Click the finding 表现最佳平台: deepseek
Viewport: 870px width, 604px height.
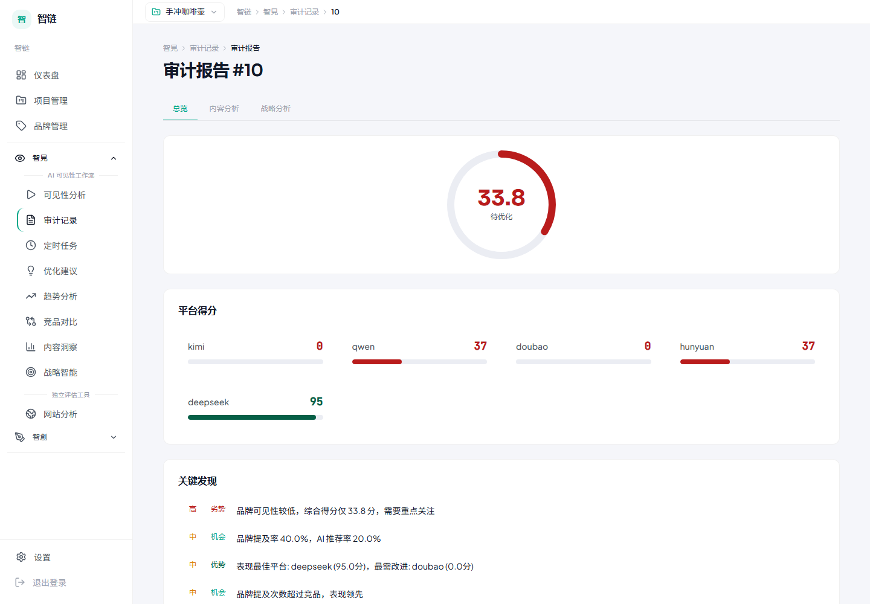[x=355, y=567]
